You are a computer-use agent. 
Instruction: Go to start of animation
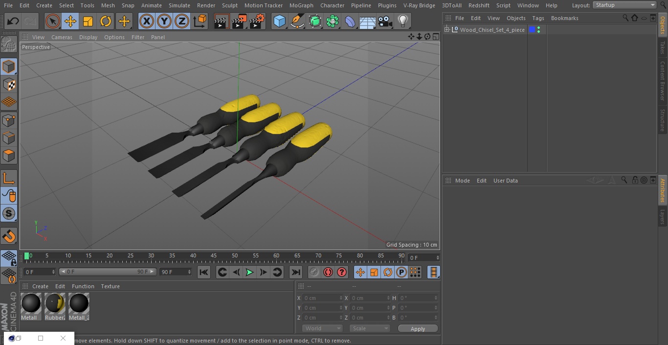pyautogui.click(x=204, y=272)
